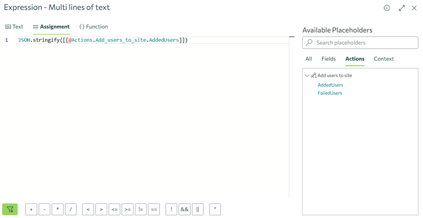Collapse the Add users to site group
This screenshot has width=423, height=218.
click(307, 75)
